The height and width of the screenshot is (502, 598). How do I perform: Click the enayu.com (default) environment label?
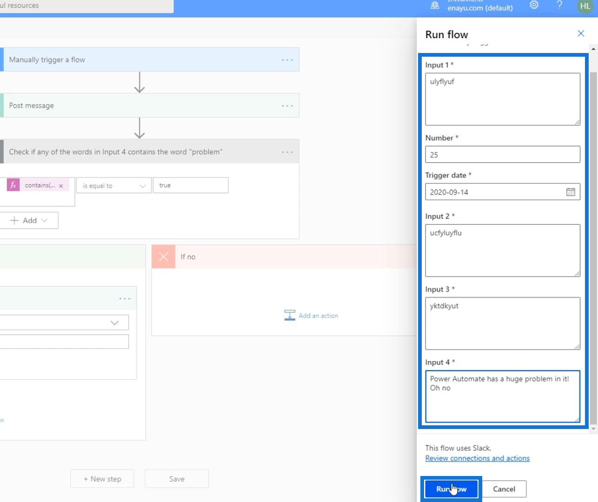point(480,8)
